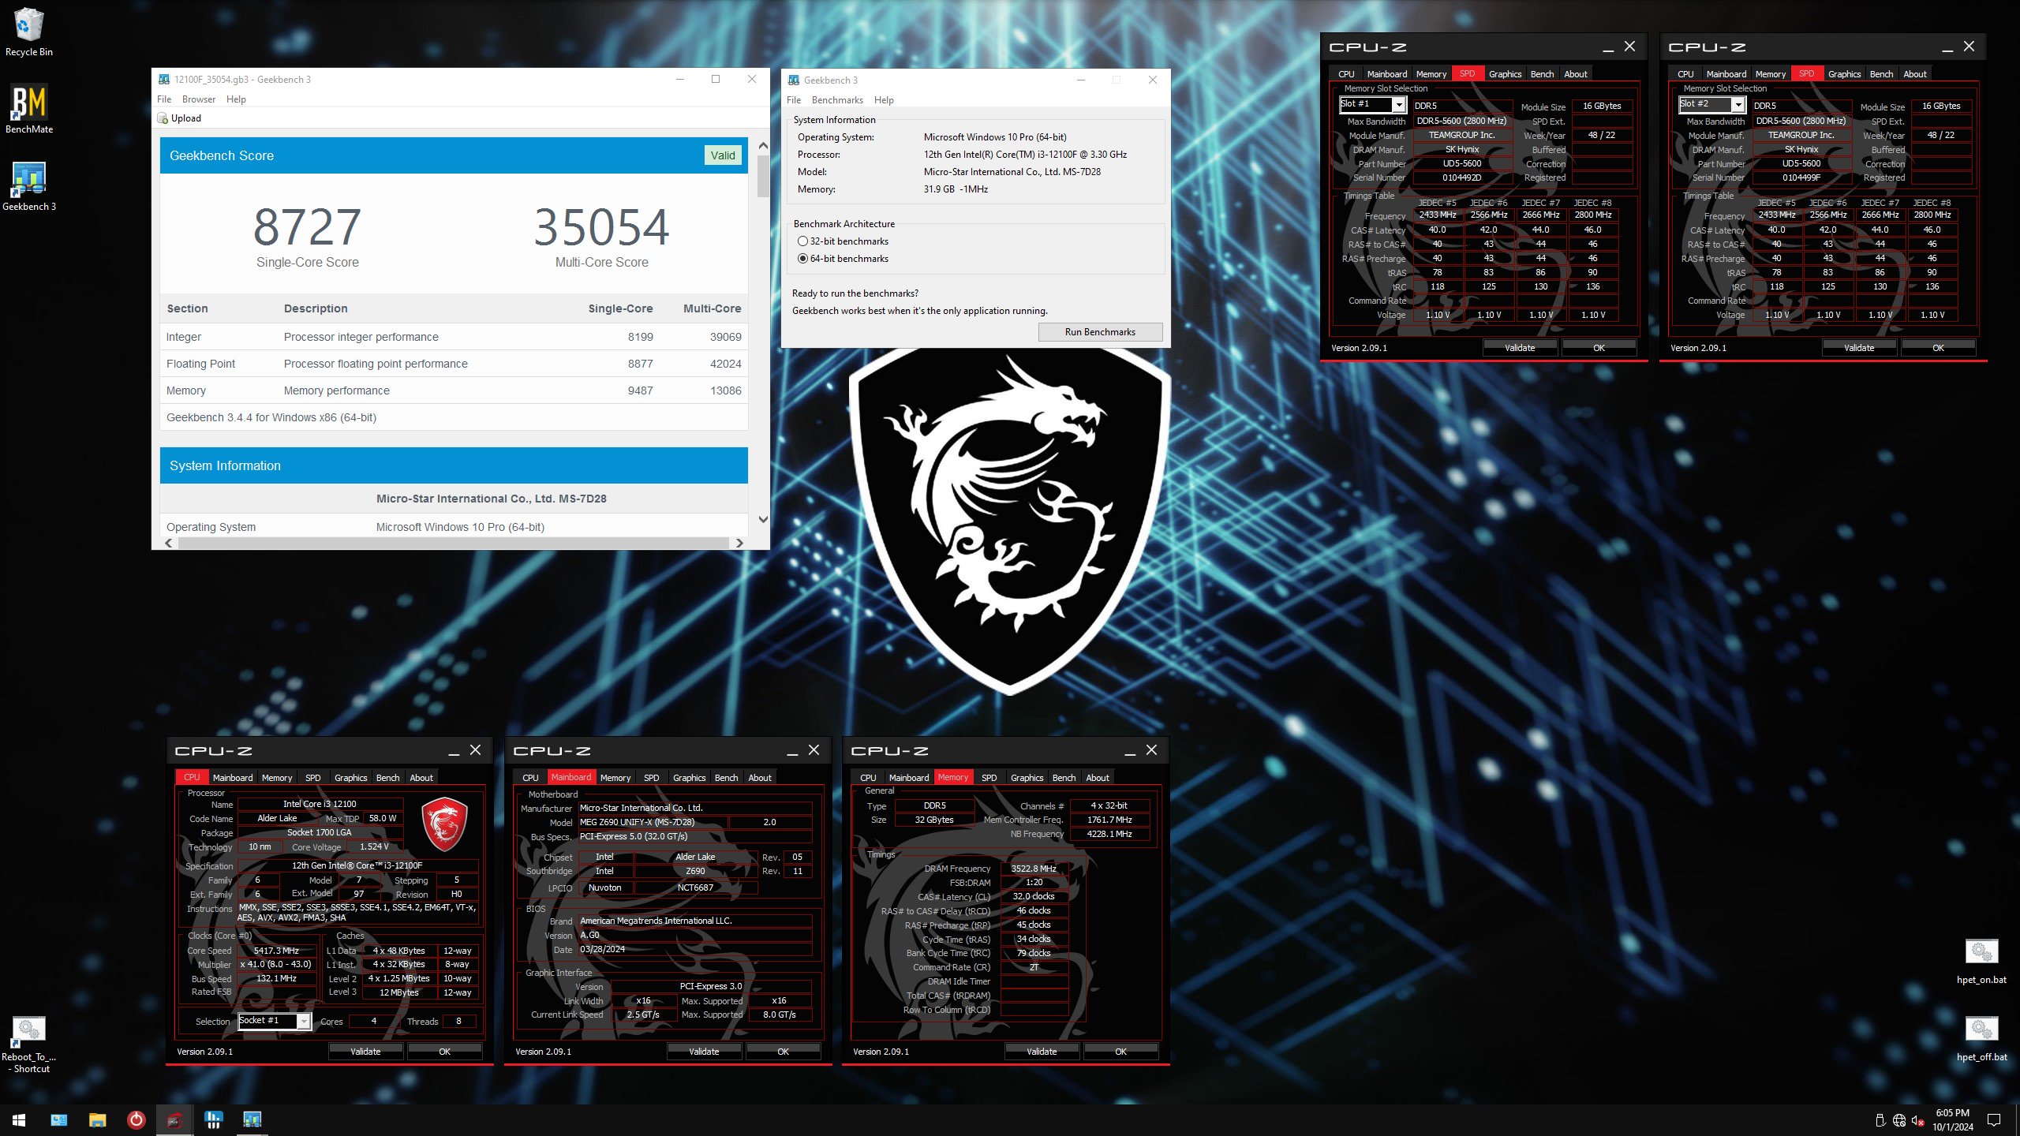Click the Model MEG Z690 UNIFY-X field

[x=653, y=822]
